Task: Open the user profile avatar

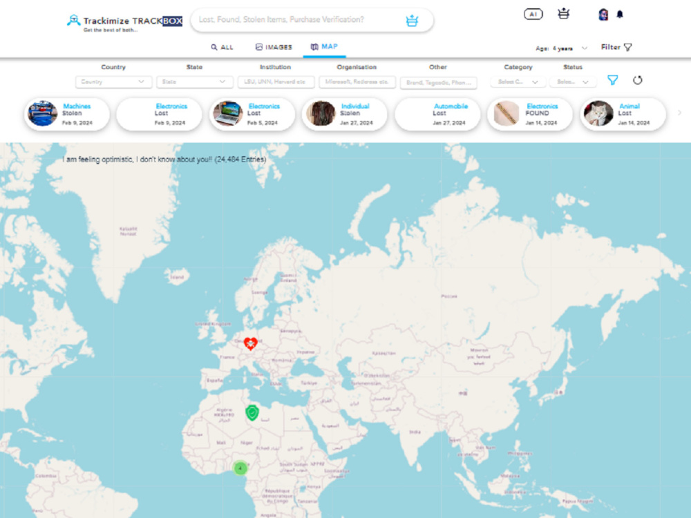Action: (603, 15)
